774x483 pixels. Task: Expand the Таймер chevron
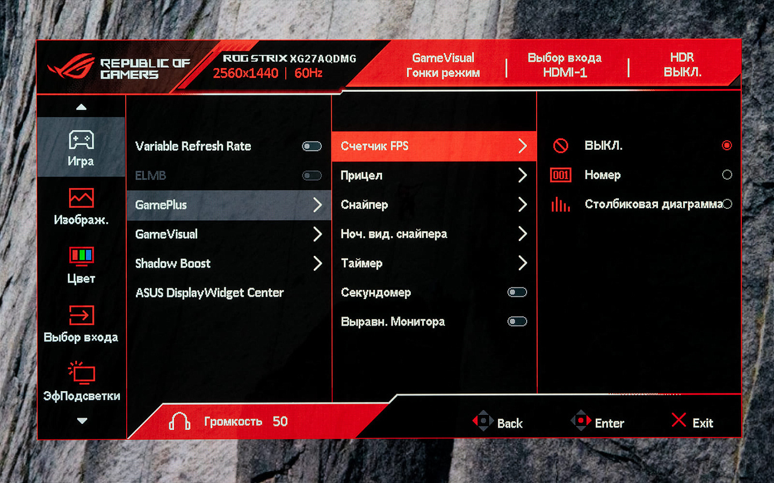[522, 263]
